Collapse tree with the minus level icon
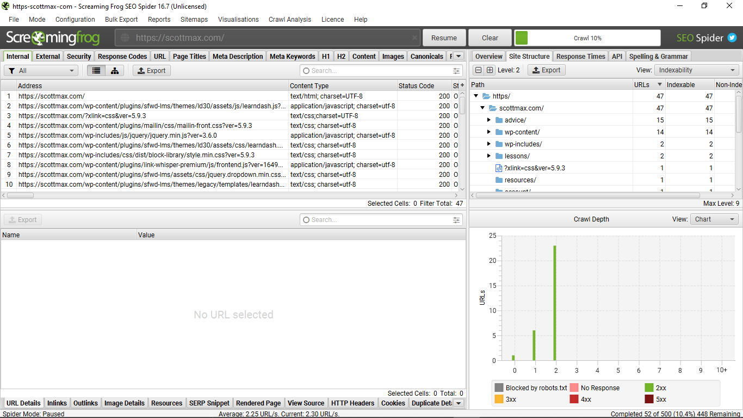743x418 pixels. coord(478,70)
